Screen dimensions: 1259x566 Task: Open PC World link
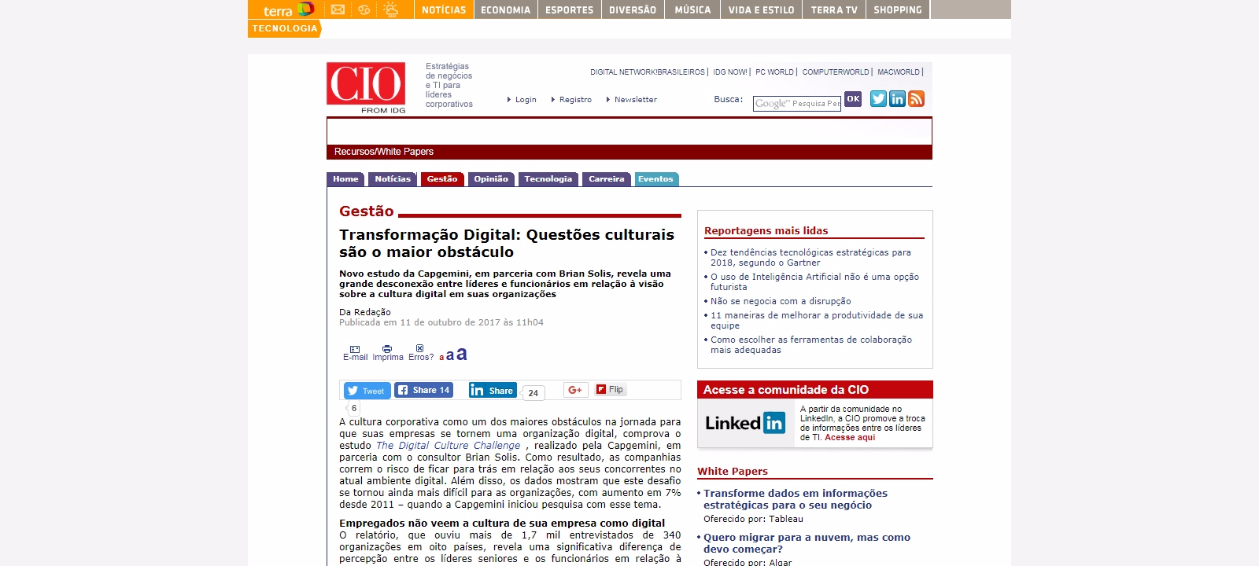[x=775, y=72]
